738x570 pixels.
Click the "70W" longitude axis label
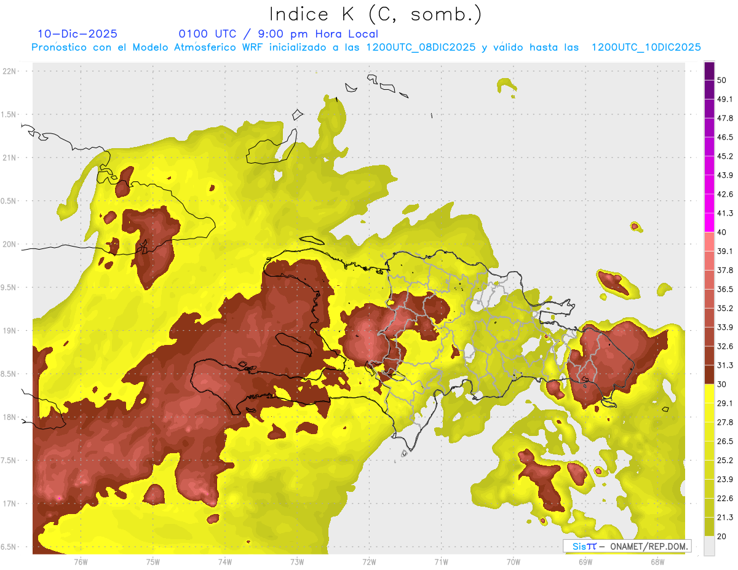click(x=513, y=562)
